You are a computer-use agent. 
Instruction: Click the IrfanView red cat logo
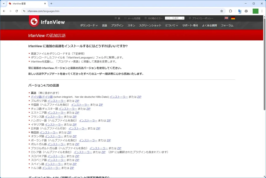pyautogui.click(x=34, y=22)
